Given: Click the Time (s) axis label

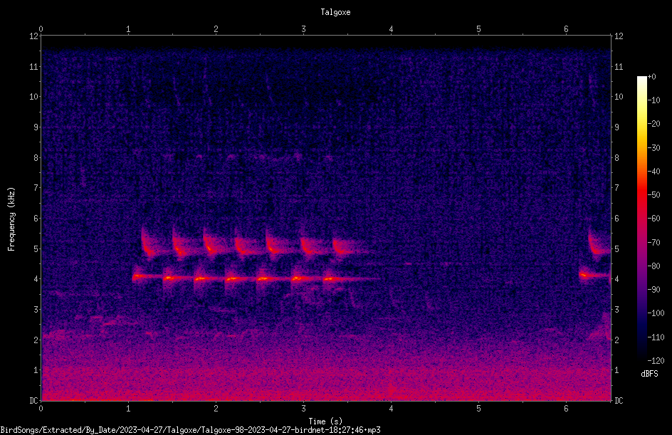Looking at the screenshot, I should (x=325, y=421).
